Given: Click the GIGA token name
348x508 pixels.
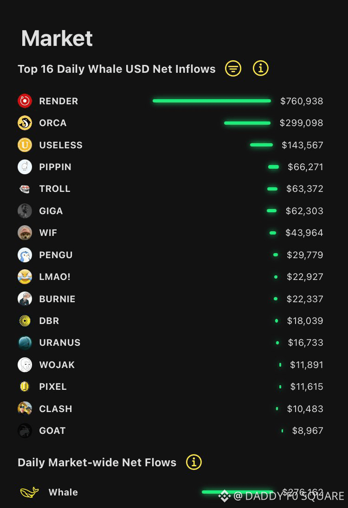Looking at the screenshot, I should tap(51, 211).
